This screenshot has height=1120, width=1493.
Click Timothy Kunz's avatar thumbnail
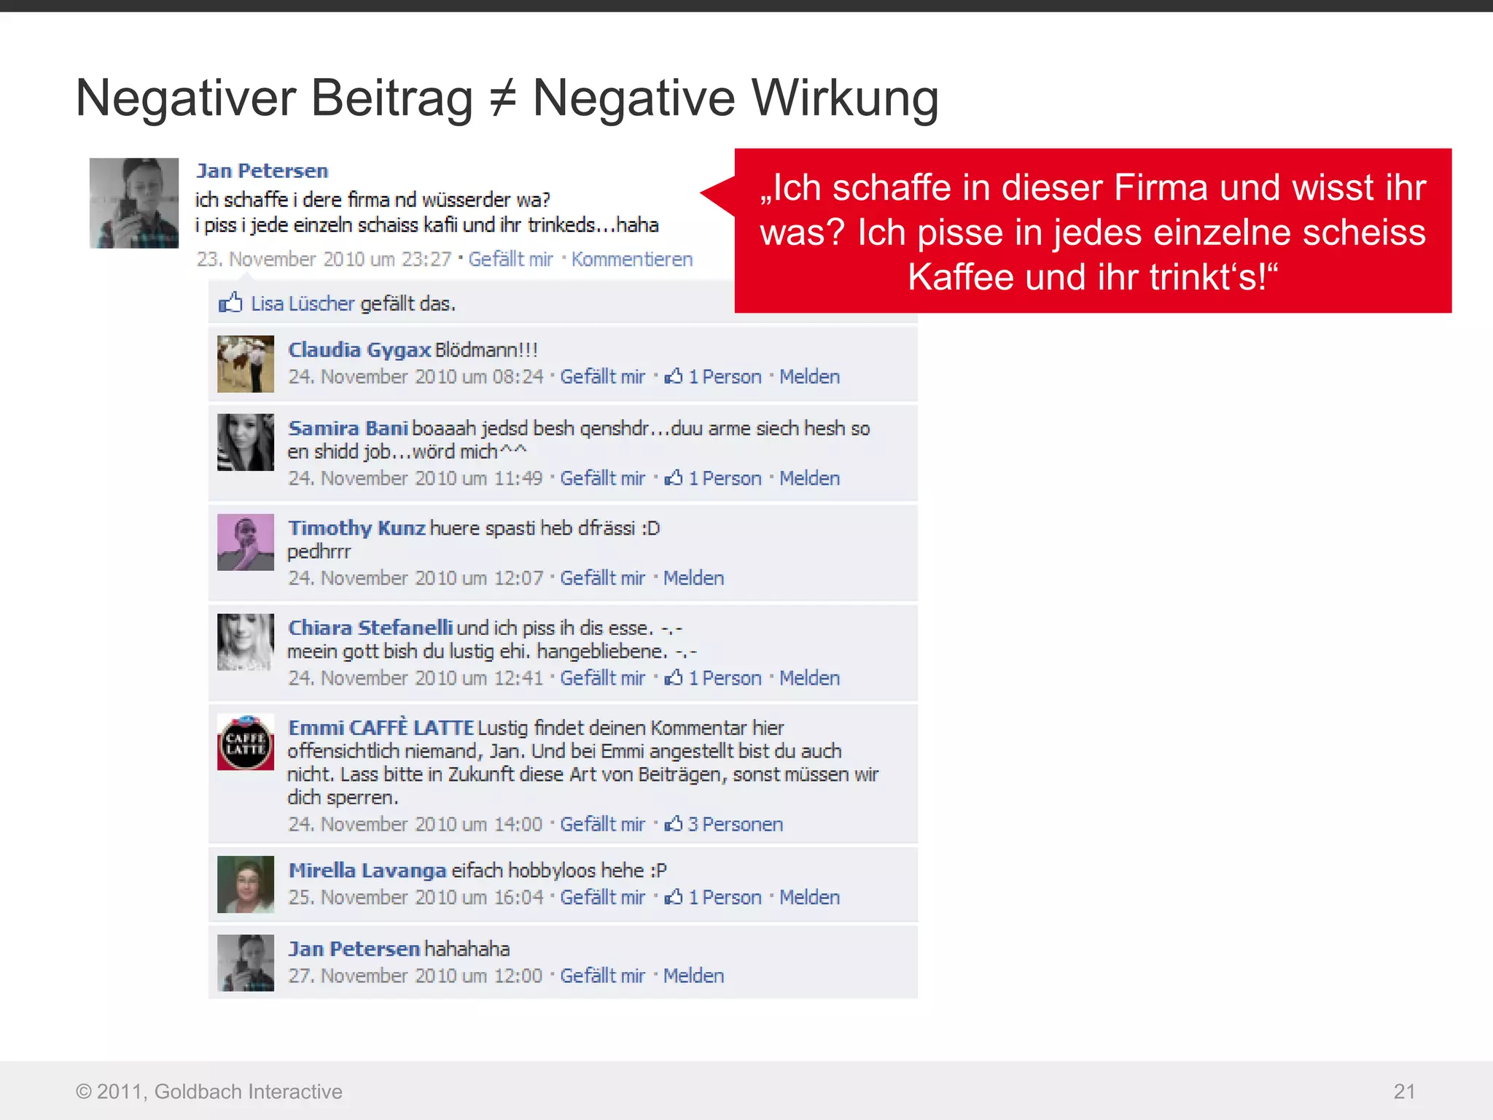(246, 542)
